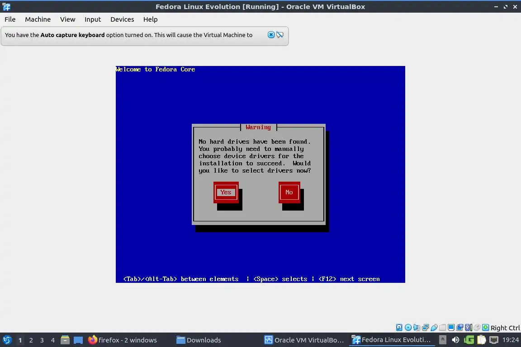The width and height of the screenshot is (521, 347).
Task: Switch to virtual desktop 4
Action: [x=53, y=340]
